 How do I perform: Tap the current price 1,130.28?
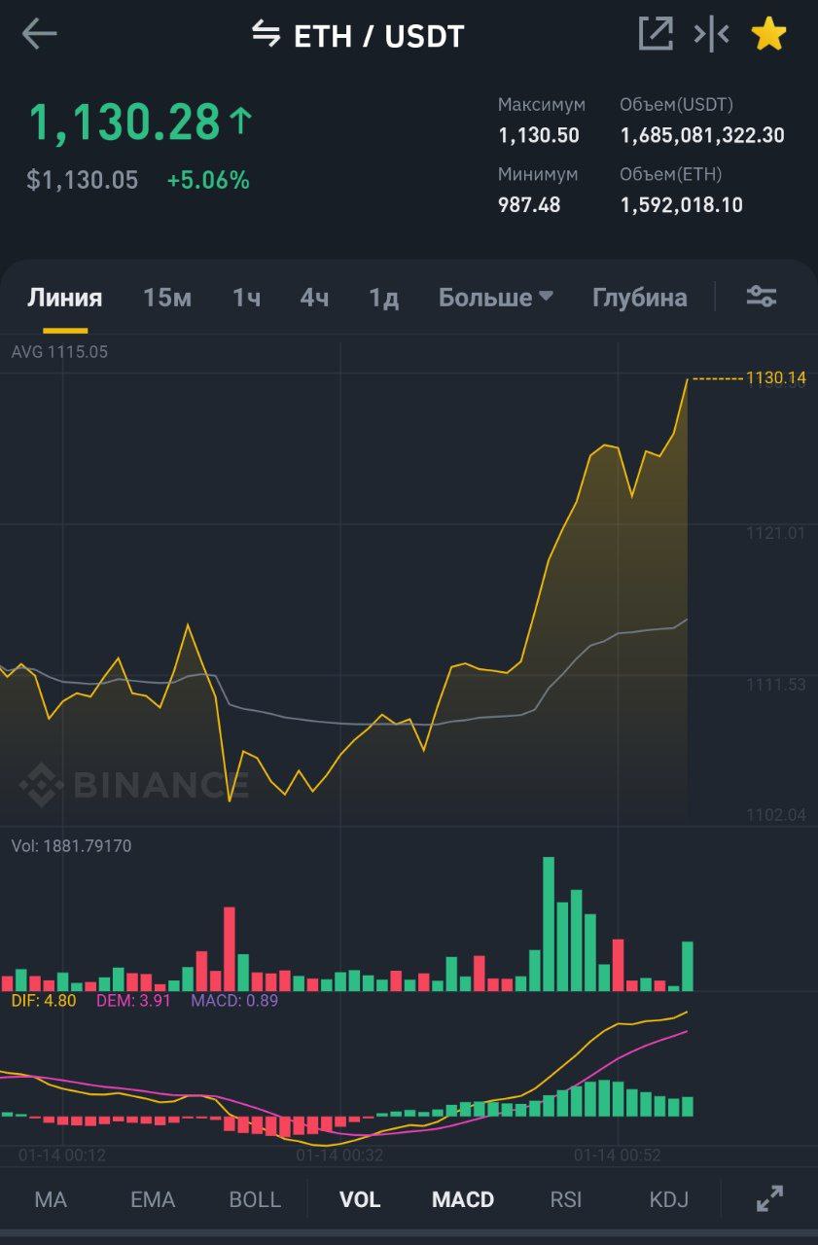coord(124,123)
